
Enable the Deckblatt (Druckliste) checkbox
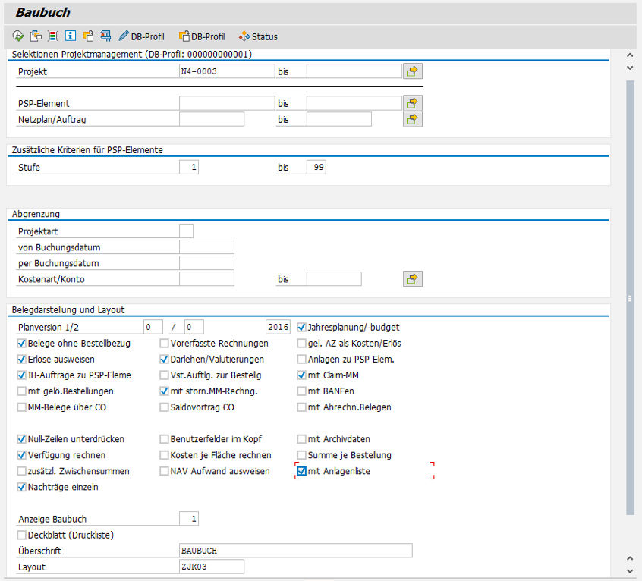(21, 535)
